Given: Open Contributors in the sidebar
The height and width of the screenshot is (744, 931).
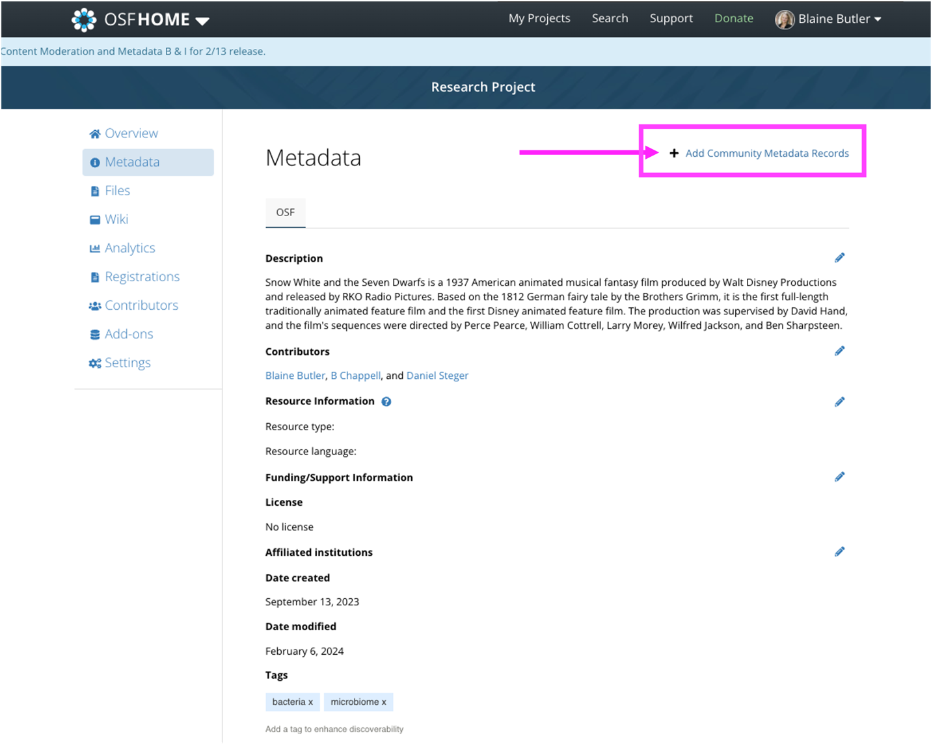Looking at the screenshot, I should coord(141,305).
